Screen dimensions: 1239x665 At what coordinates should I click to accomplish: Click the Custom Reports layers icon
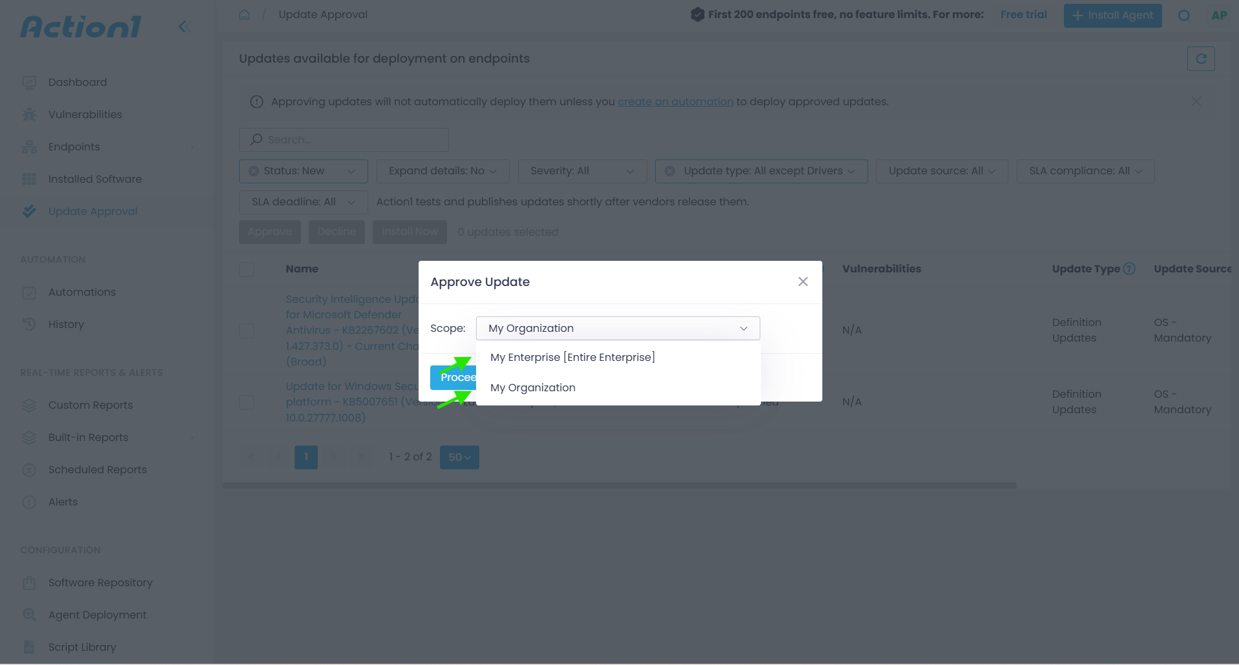pos(29,405)
